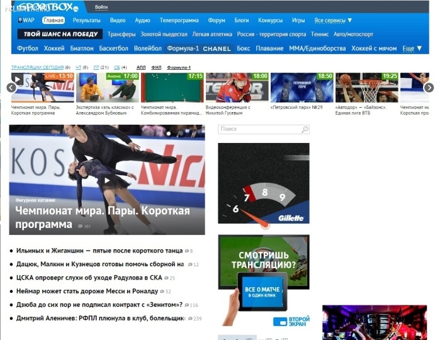Expand the 'Еще' sports menu

[x=412, y=48]
